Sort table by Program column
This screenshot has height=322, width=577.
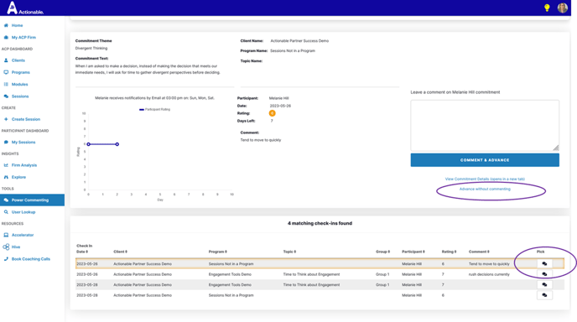(217, 252)
